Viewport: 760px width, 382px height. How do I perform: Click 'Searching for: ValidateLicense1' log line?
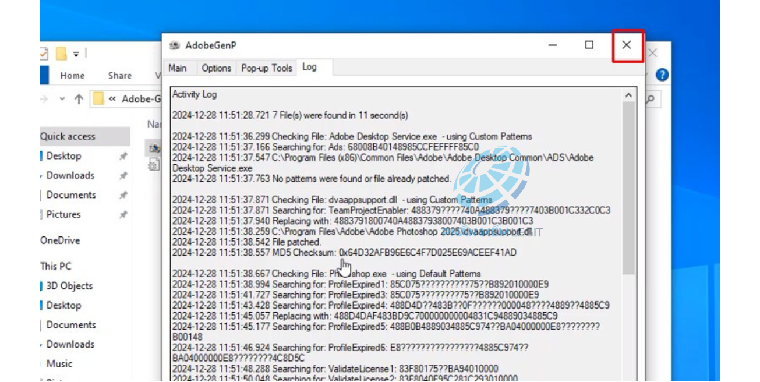[335, 369]
